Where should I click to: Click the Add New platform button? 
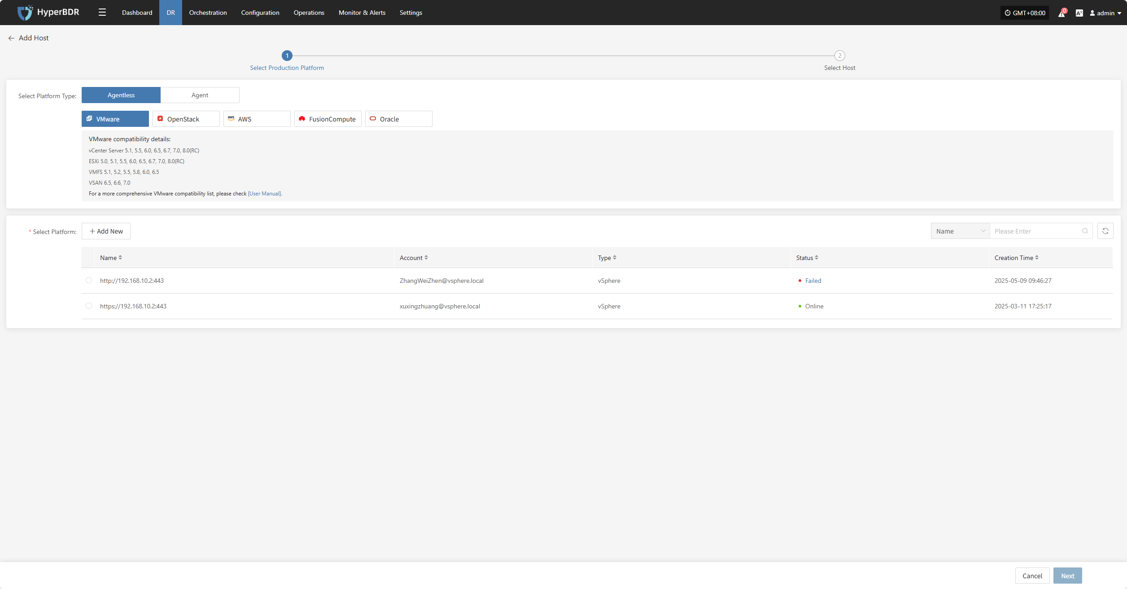coord(106,231)
